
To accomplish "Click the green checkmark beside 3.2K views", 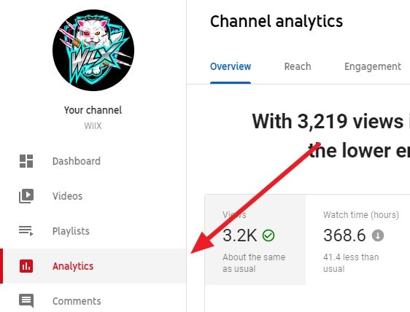I will (268, 235).
